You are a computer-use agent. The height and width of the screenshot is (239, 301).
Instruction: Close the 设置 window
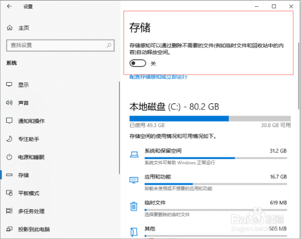(x=291, y=6)
